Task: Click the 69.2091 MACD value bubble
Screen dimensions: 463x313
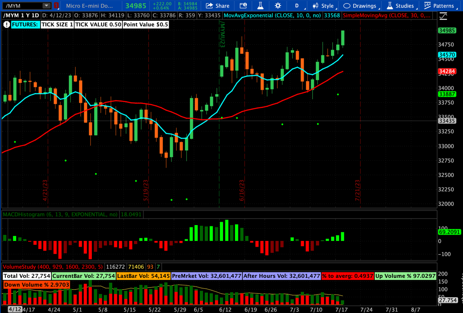Action: pos(449,232)
